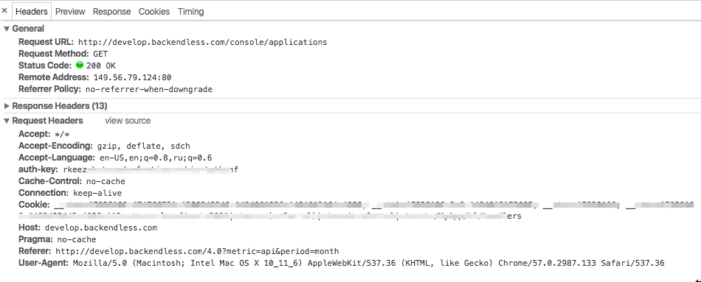The height and width of the screenshot is (282, 701).
Task: Collapse the General section triangle
Action: tap(7, 29)
